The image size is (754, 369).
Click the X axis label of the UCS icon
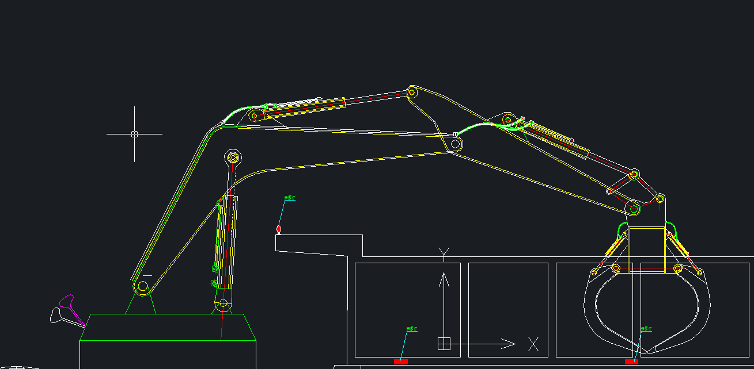click(x=533, y=344)
